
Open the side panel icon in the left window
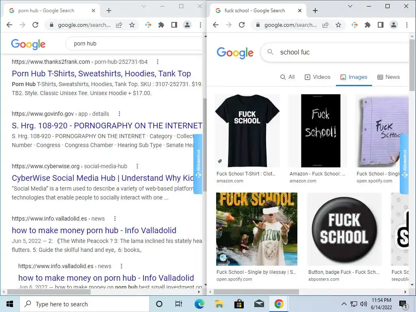174,25
